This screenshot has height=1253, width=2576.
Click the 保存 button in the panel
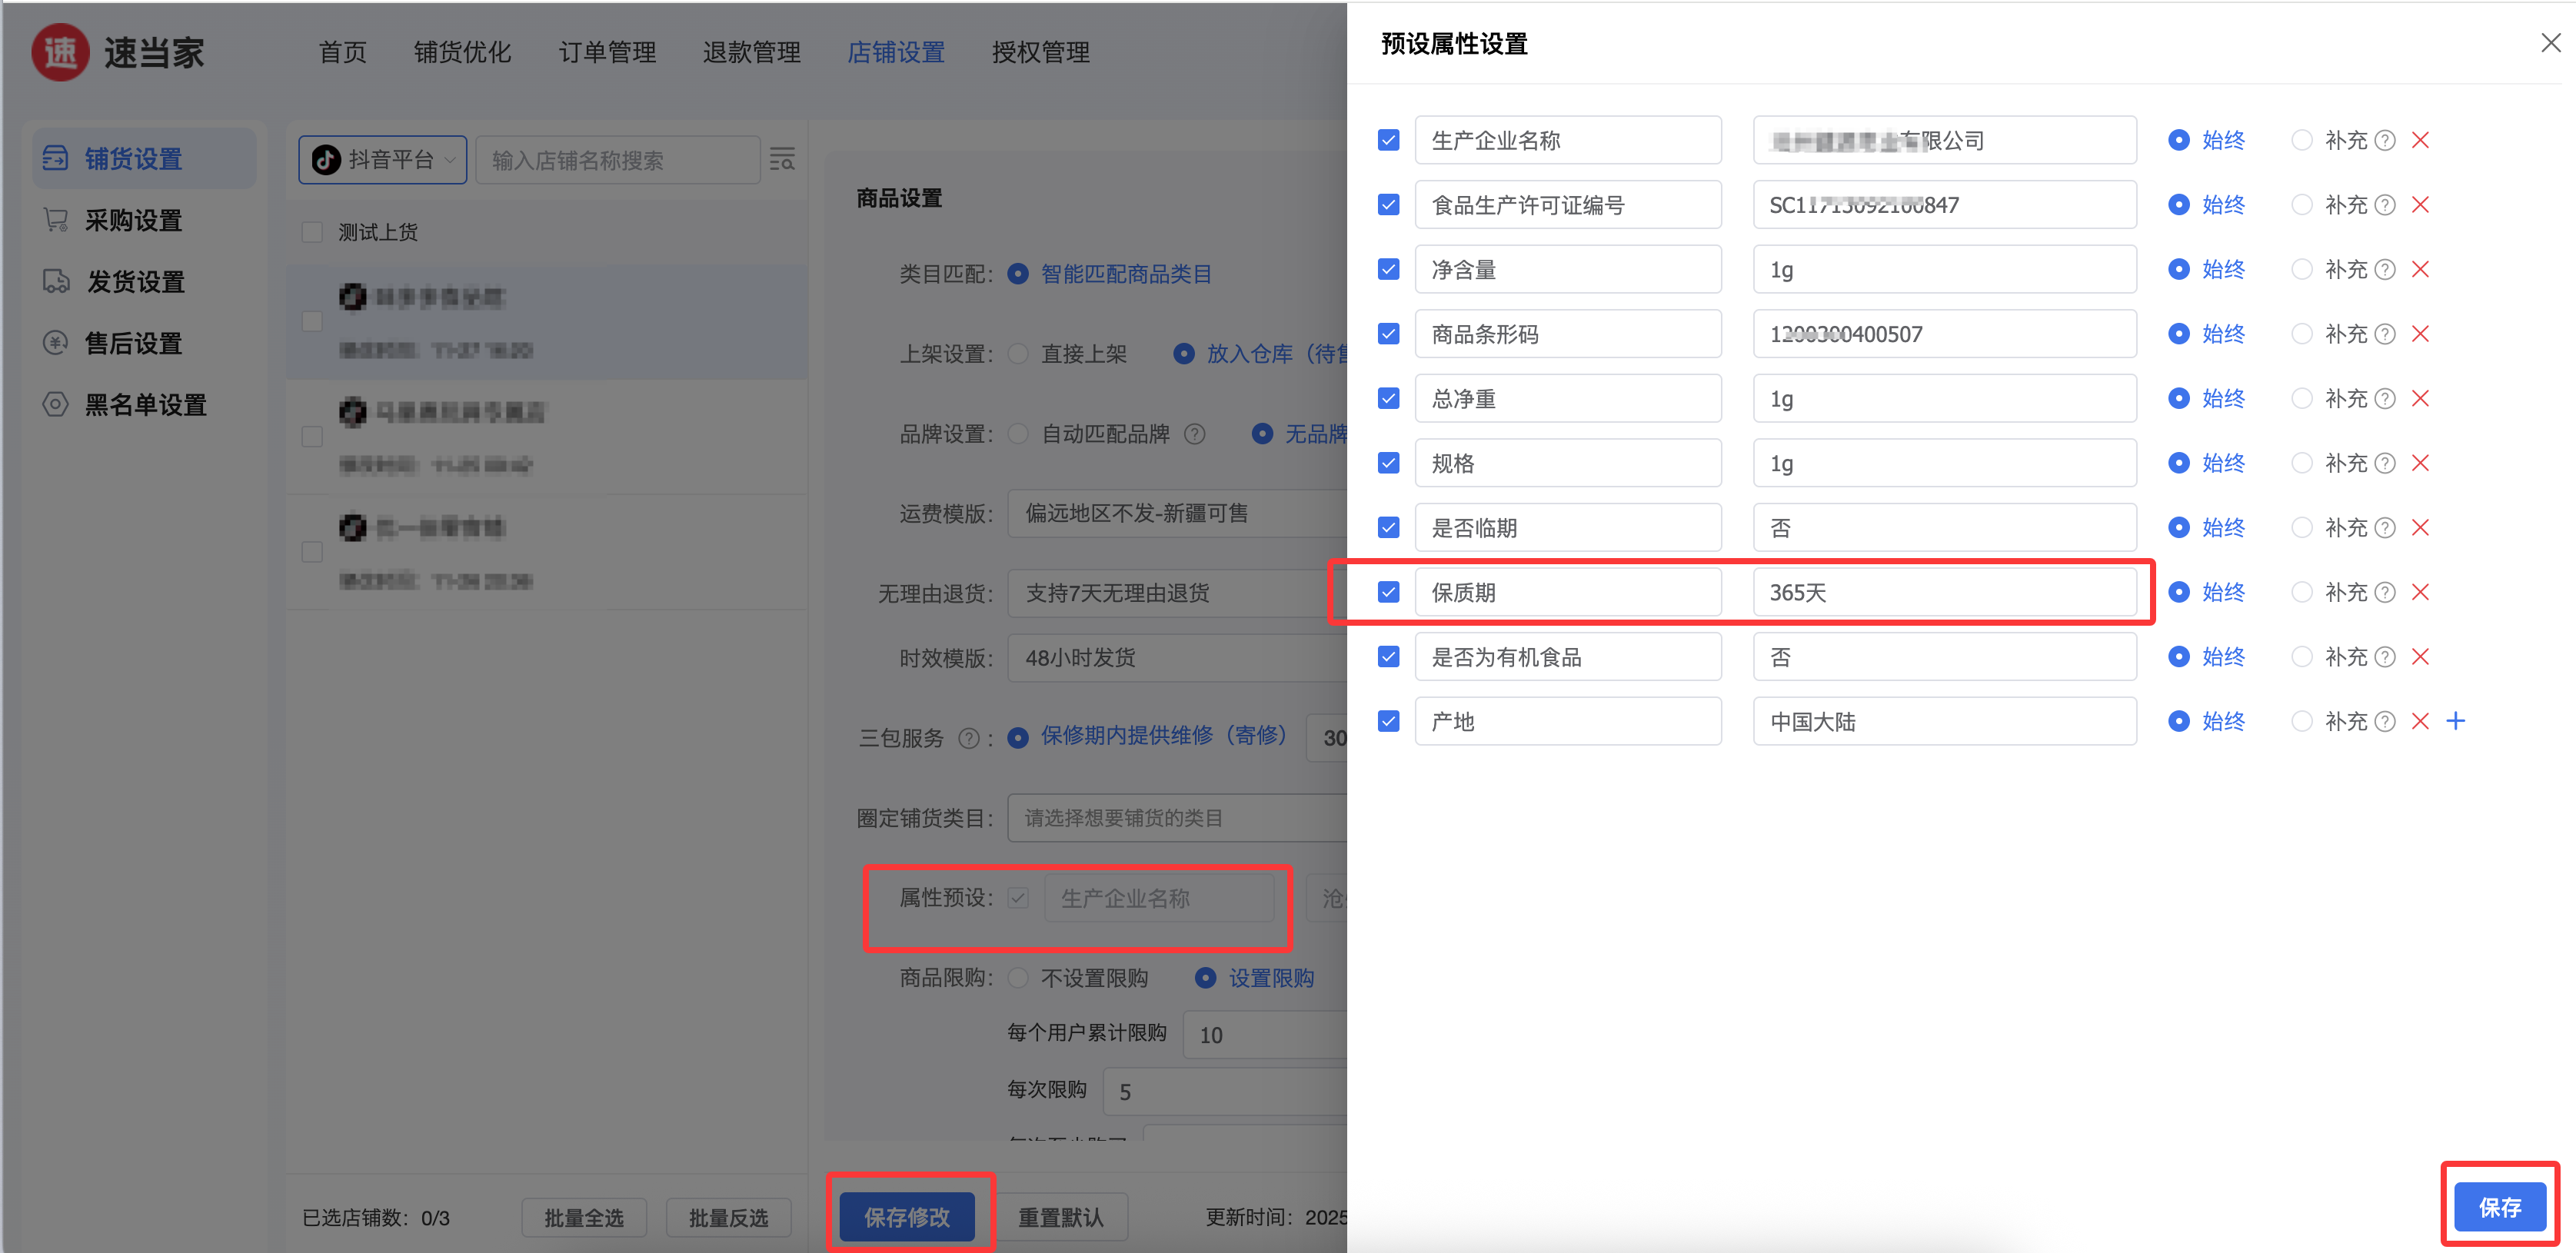click(2498, 1207)
